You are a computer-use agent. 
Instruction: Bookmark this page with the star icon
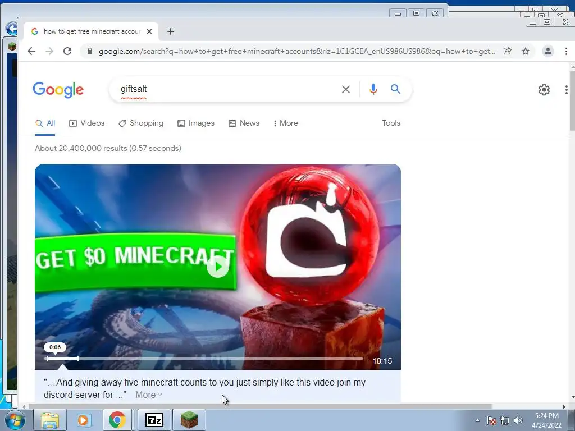coord(526,51)
